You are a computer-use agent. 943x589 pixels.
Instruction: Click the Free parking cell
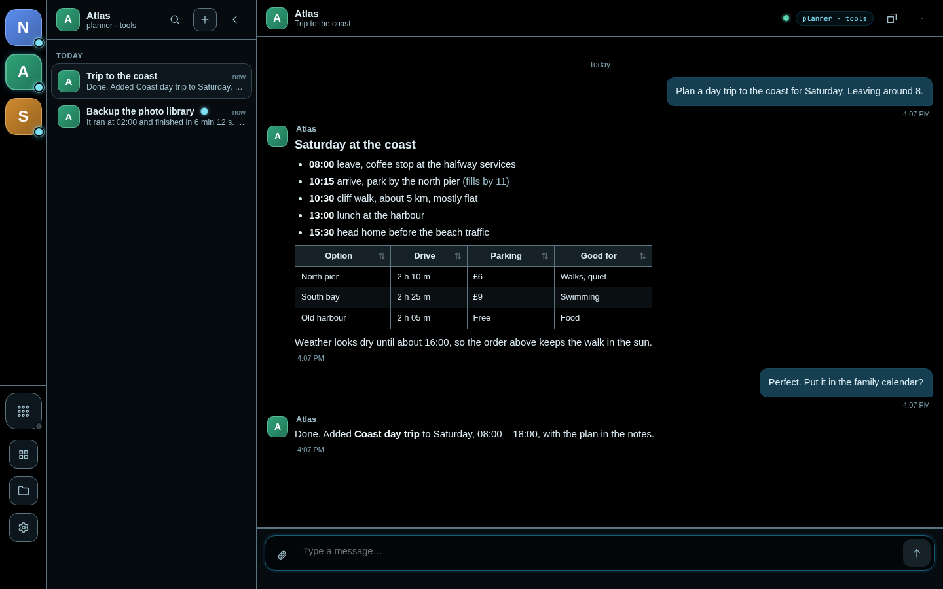click(511, 318)
